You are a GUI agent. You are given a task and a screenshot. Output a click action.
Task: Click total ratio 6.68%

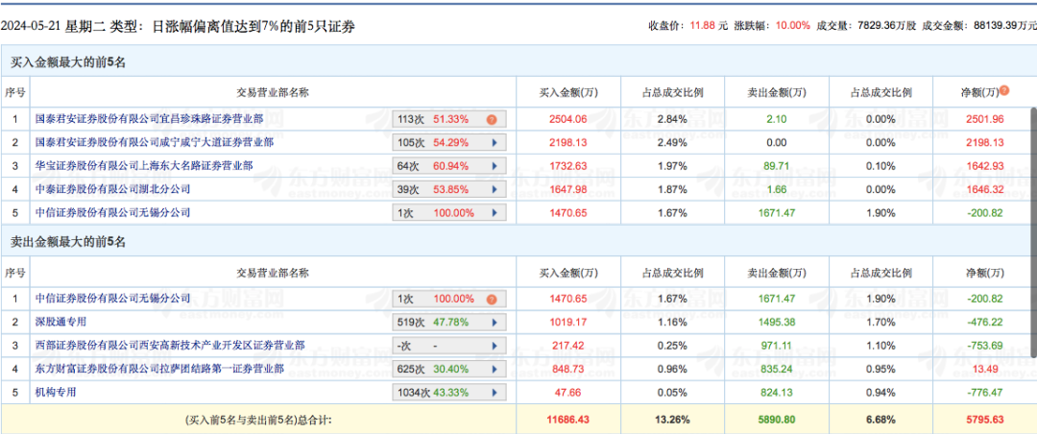[x=880, y=420]
